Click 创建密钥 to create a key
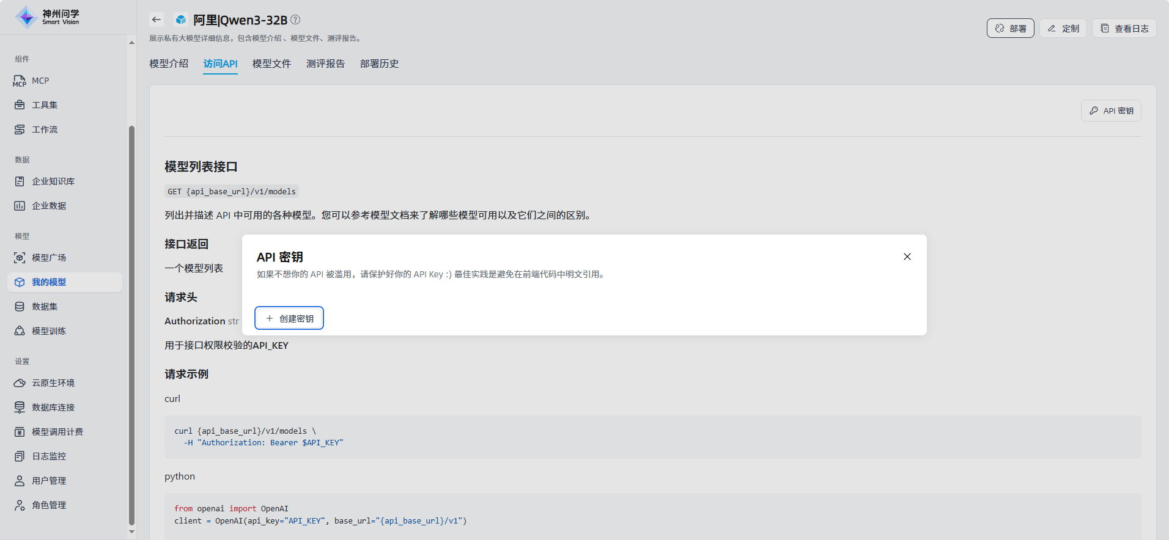This screenshot has width=1169, height=540. [289, 318]
